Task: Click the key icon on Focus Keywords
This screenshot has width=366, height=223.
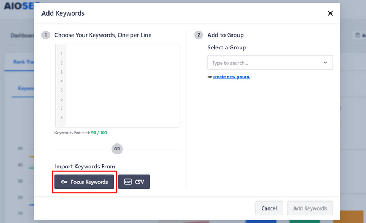Action: click(64, 182)
